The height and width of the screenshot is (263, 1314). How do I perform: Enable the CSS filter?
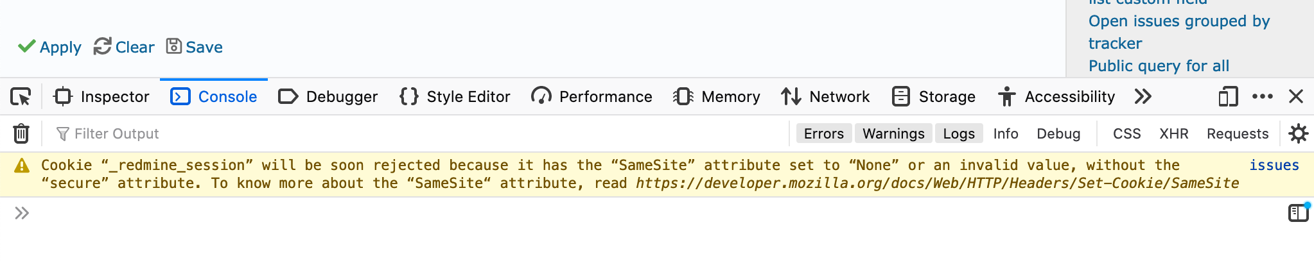(x=1126, y=133)
